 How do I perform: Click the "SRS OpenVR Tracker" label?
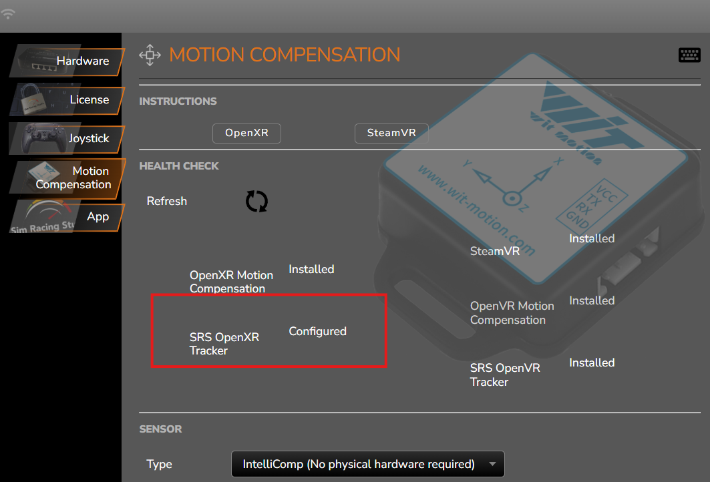(x=506, y=375)
